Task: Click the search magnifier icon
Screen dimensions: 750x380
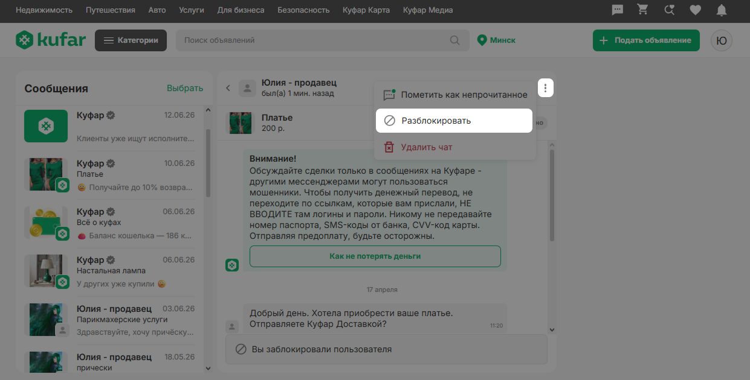Action: click(x=454, y=40)
